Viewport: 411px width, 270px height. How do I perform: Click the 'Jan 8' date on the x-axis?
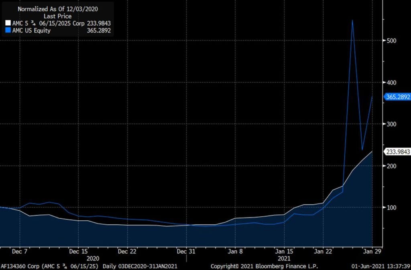pos(235,252)
